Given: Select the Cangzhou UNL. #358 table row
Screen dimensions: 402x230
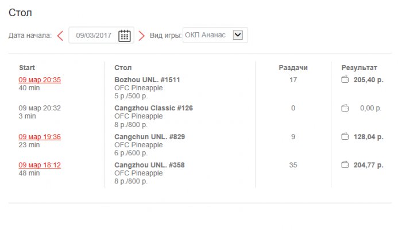Looking at the screenshot, I should point(149,165).
